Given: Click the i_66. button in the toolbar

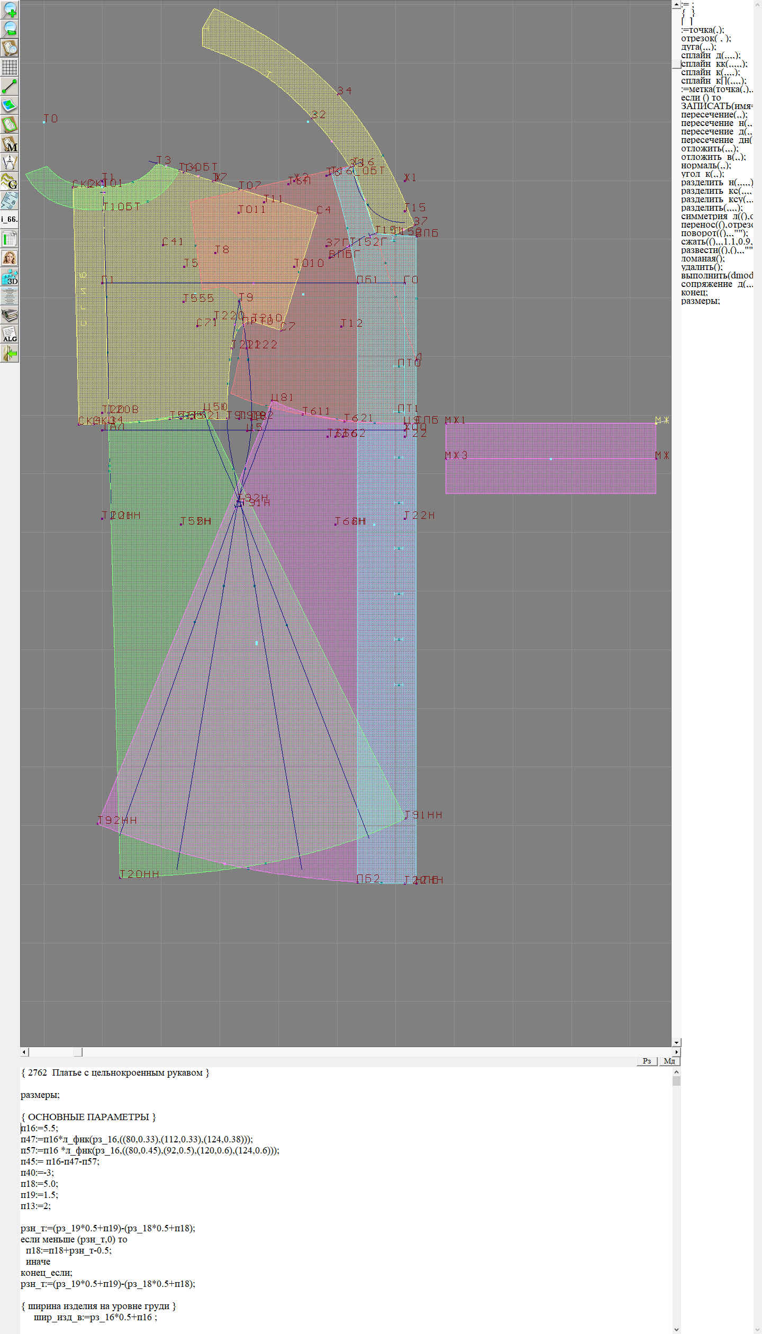Looking at the screenshot, I should (10, 219).
